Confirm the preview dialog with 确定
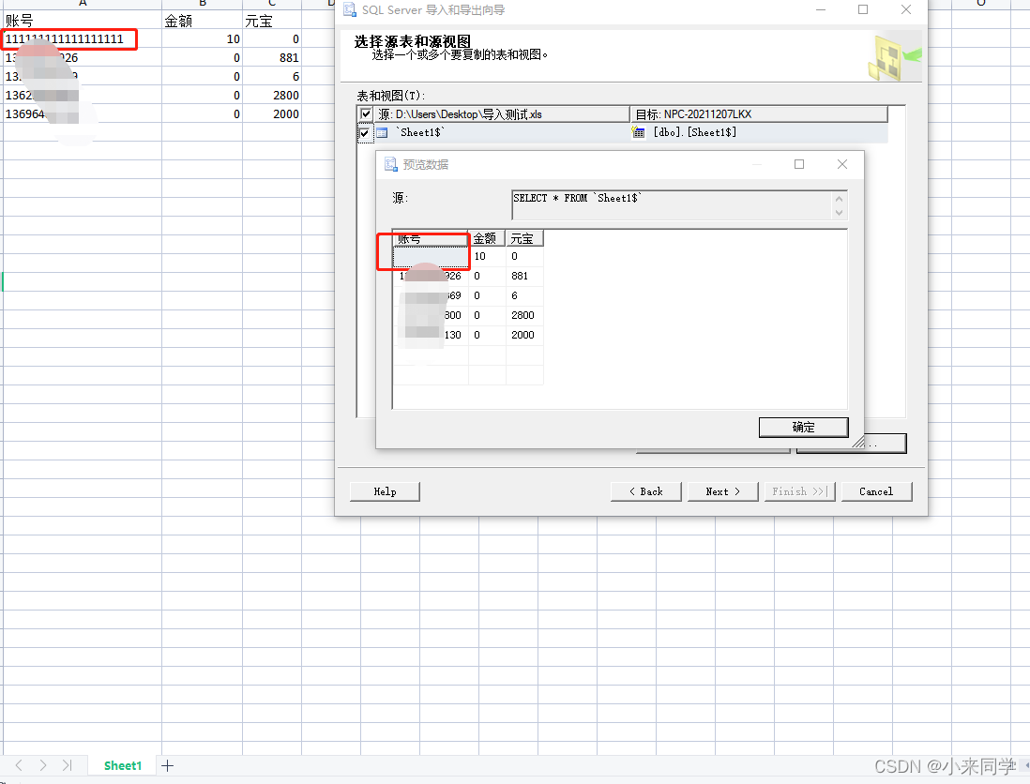 [x=803, y=428]
